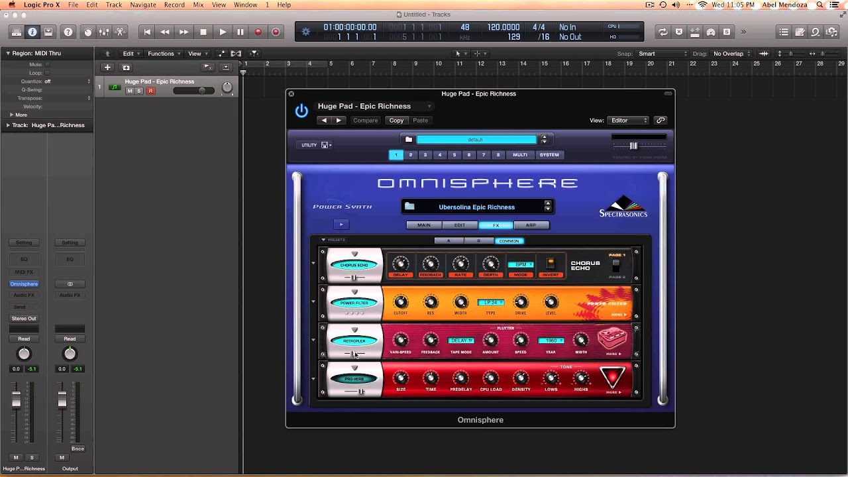Image resolution: width=848 pixels, height=477 pixels.
Task: Switch to Omnisphere MAIN tab
Action: pos(424,225)
